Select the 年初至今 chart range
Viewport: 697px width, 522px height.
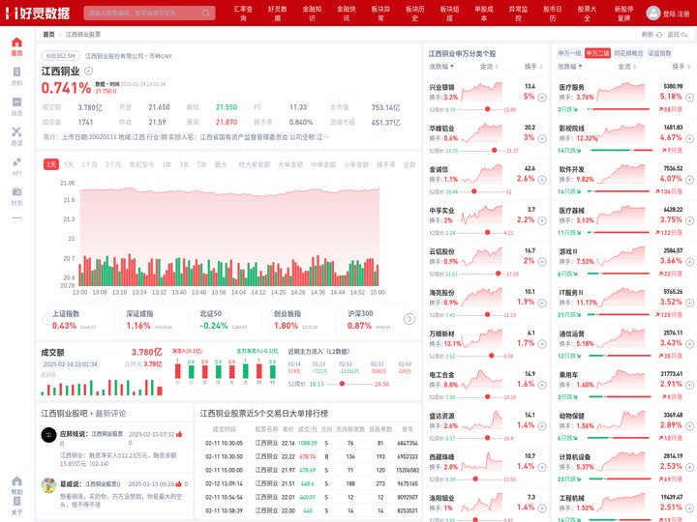click(x=141, y=164)
